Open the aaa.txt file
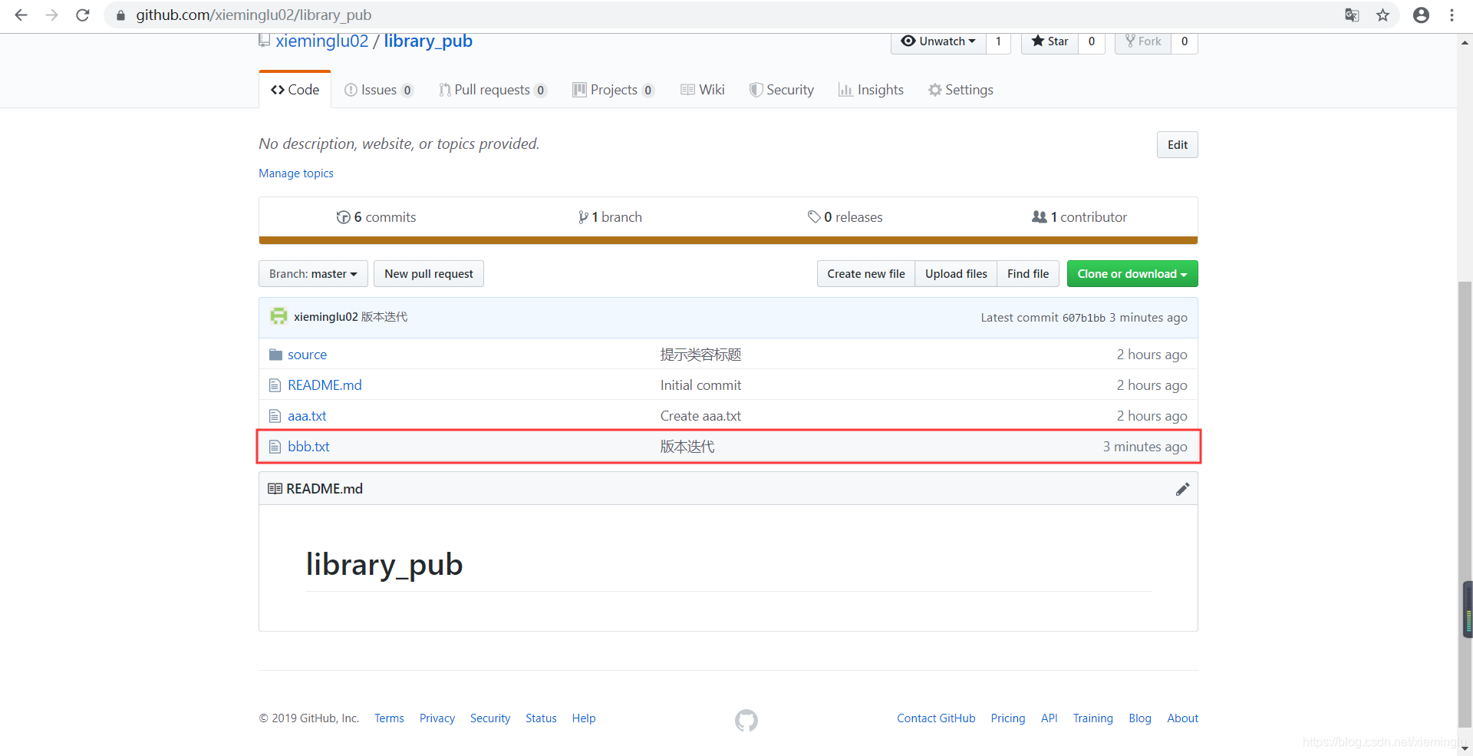This screenshot has height=756, width=1473. click(x=307, y=416)
